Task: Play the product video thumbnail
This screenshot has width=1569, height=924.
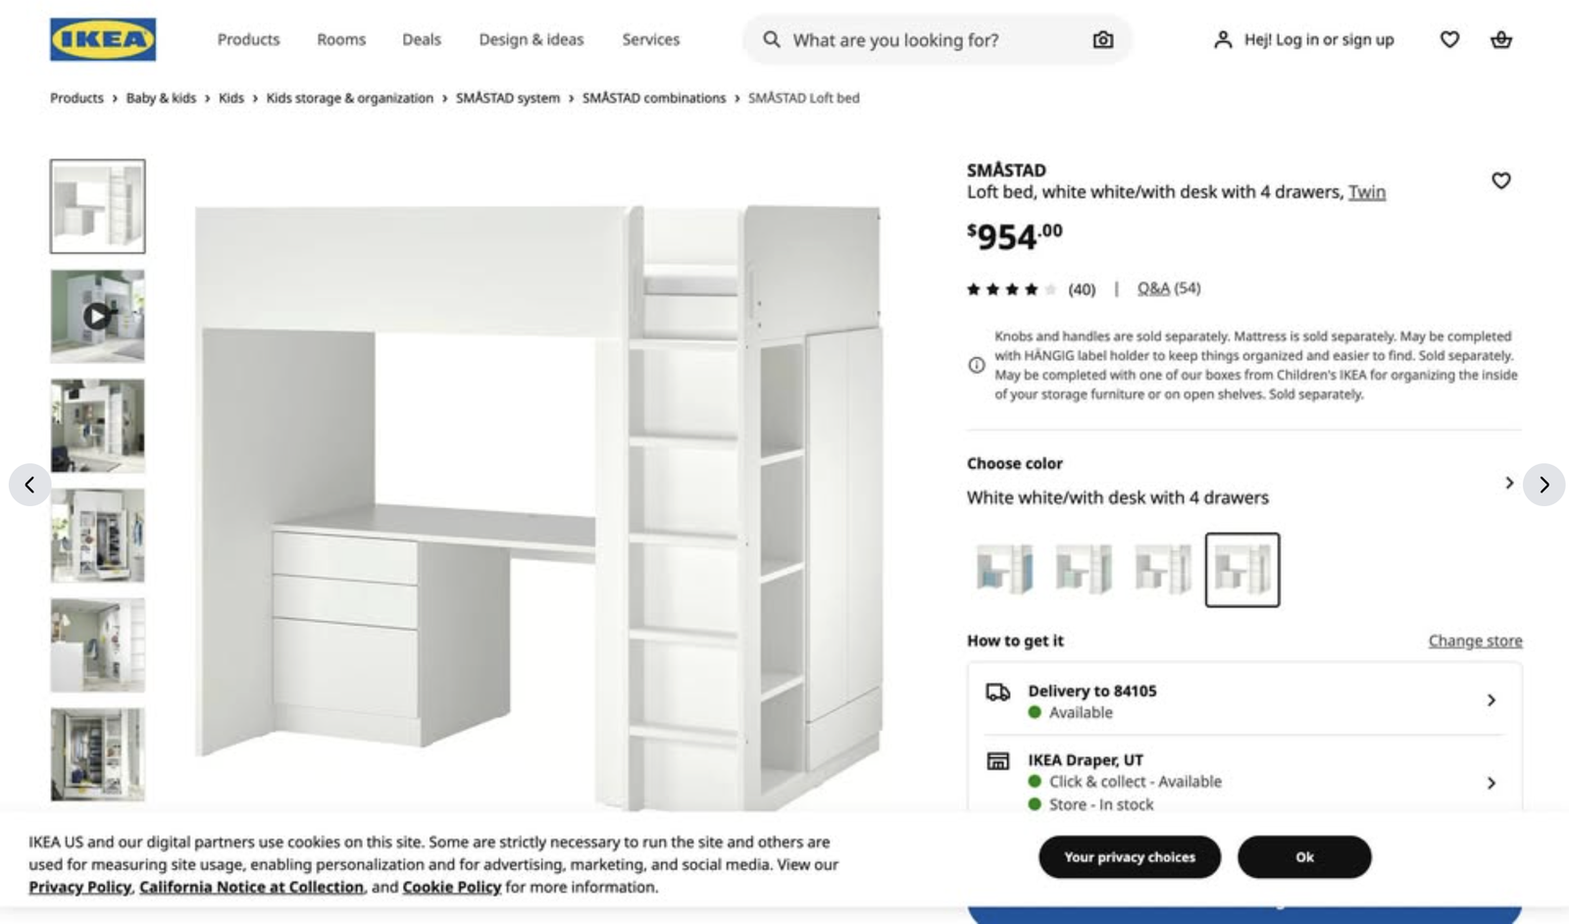Action: tap(97, 316)
